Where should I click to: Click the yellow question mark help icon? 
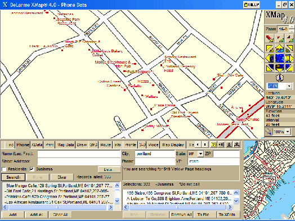(213, 145)
